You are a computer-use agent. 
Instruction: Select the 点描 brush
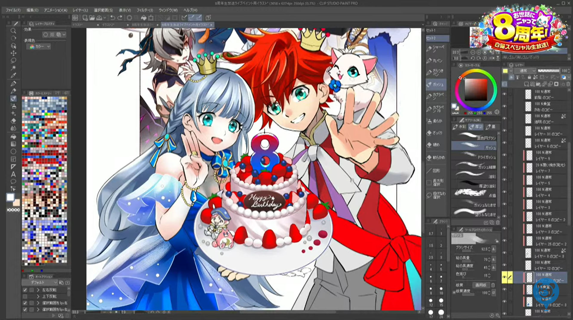(474, 194)
